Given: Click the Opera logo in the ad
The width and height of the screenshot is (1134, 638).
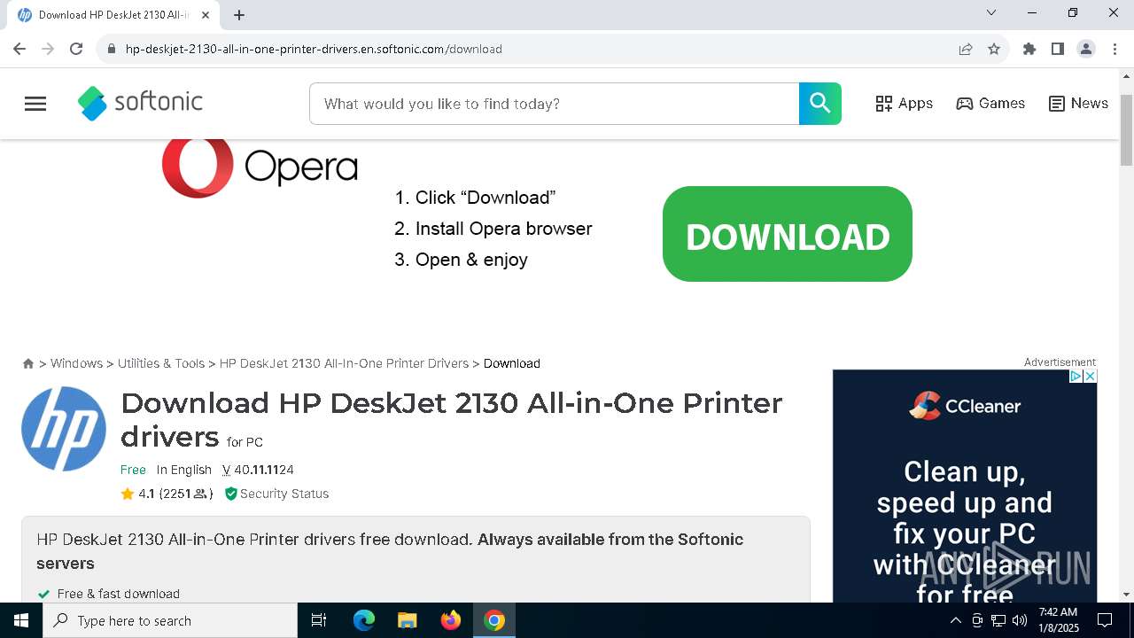Looking at the screenshot, I should point(260,167).
